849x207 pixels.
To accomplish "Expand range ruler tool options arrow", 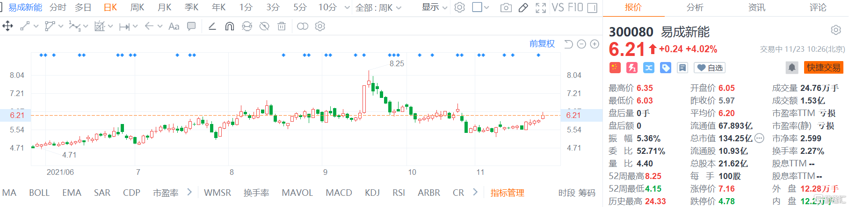I will [135, 27].
